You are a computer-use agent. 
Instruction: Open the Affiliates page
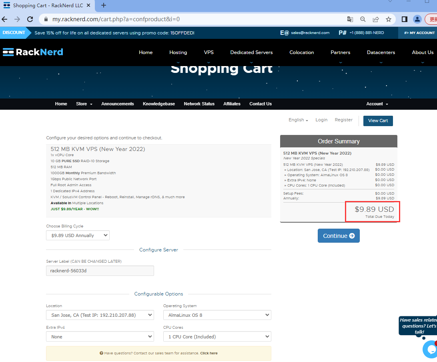(232, 104)
